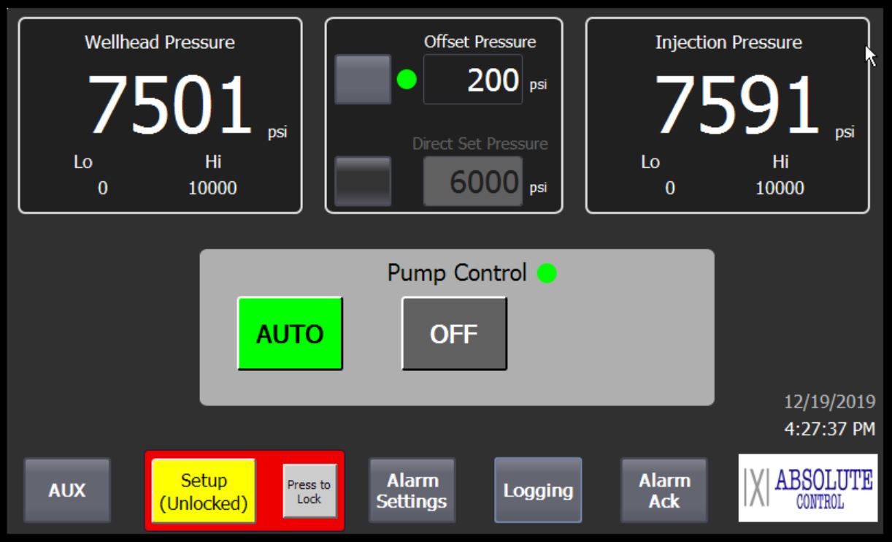Acknowledge alarms with Alarm Ack
892x542 pixels.
664,491
